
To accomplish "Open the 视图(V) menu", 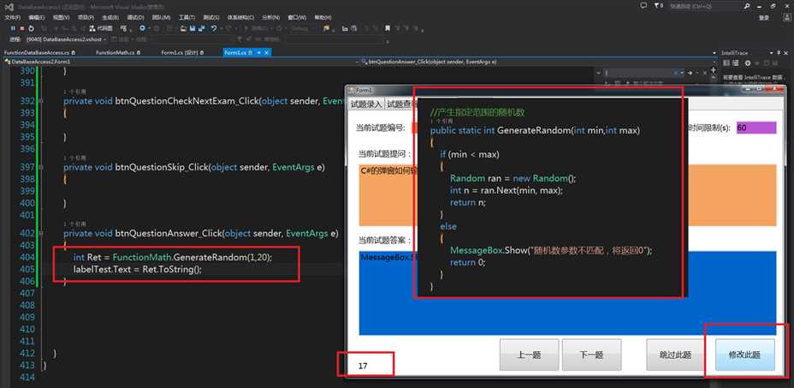I will click(x=62, y=18).
